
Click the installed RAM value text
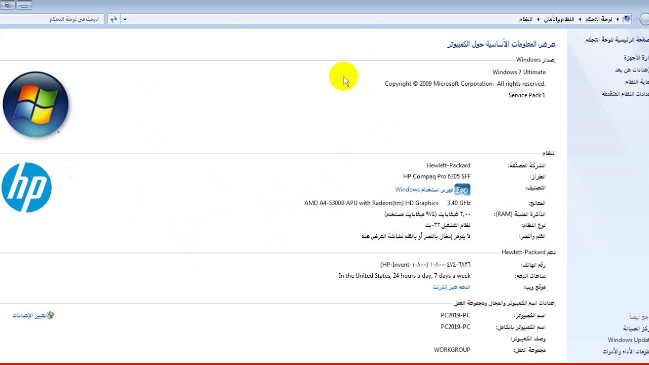(427, 214)
